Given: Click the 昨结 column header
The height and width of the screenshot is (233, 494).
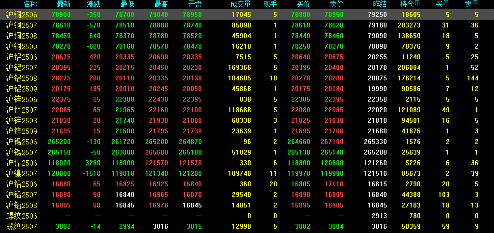Looking at the screenshot, I should [380, 4].
